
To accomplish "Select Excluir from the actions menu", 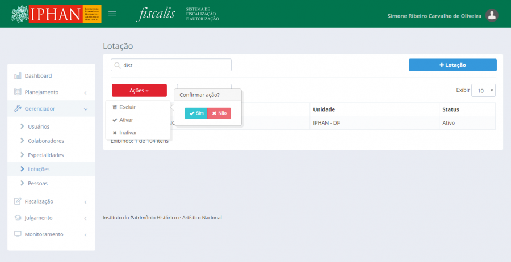I will click(127, 107).
